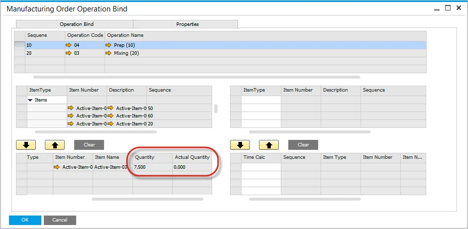Viewport: 468px width, 229px height.
Task: Open link arrow next to Mixing (20)
Action: [109, 53]
